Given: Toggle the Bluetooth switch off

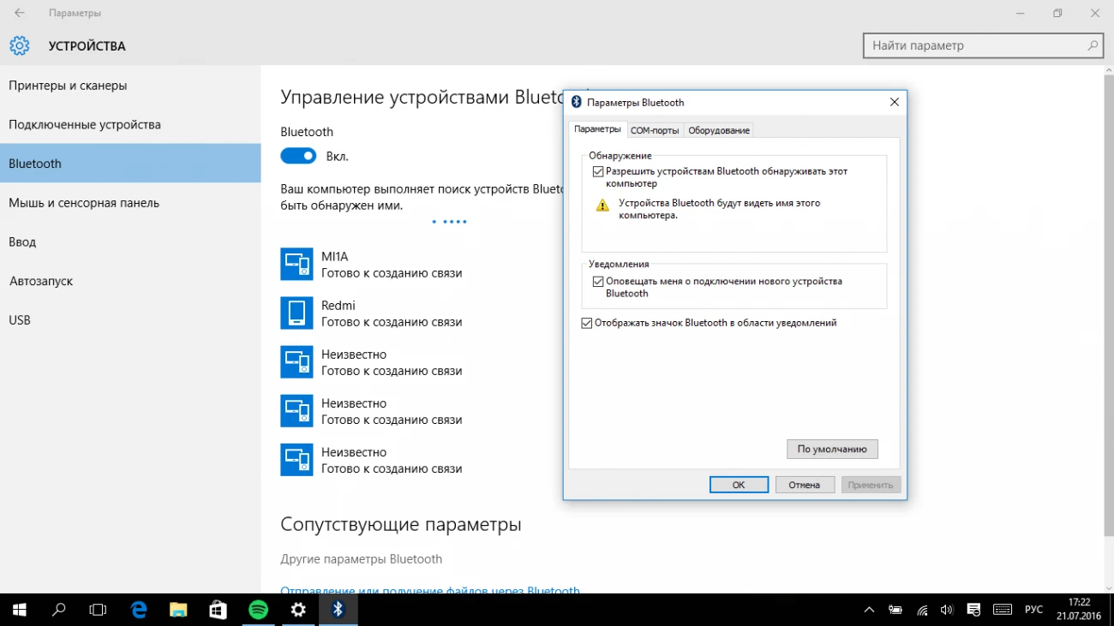Looking at the screenshot, I should coord(298,156).
